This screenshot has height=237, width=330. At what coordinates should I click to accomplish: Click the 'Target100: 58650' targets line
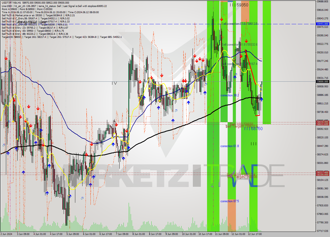point(62,37)
